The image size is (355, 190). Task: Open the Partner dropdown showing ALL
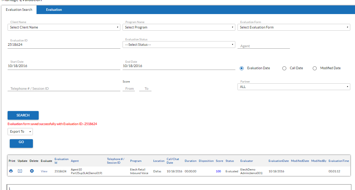tap(294, 87)
